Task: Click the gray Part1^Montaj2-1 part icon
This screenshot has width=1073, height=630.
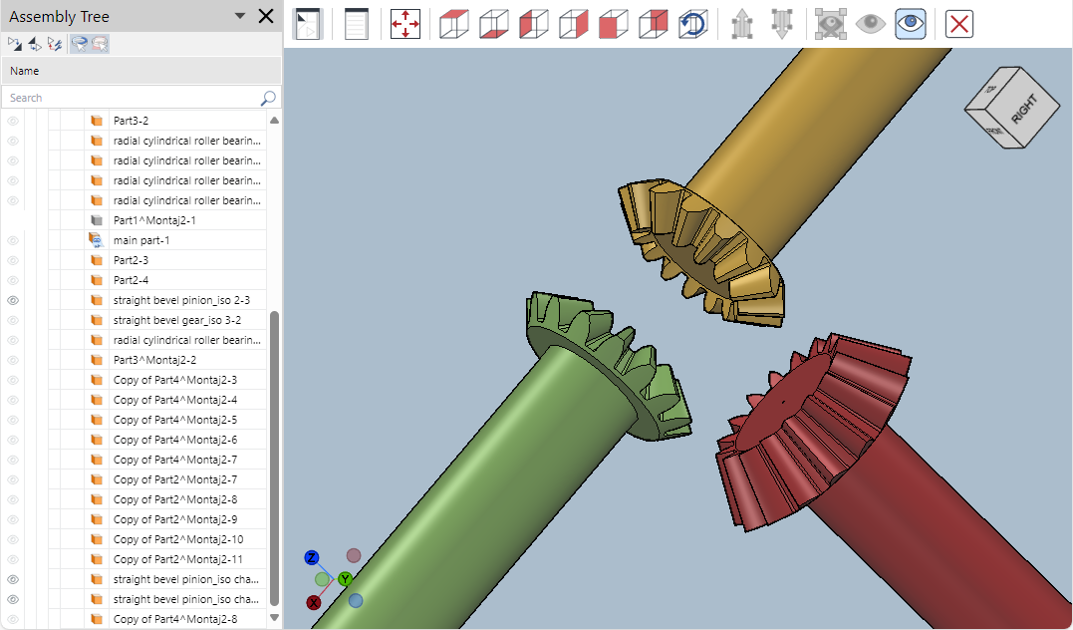Action: tap(97, 220)
